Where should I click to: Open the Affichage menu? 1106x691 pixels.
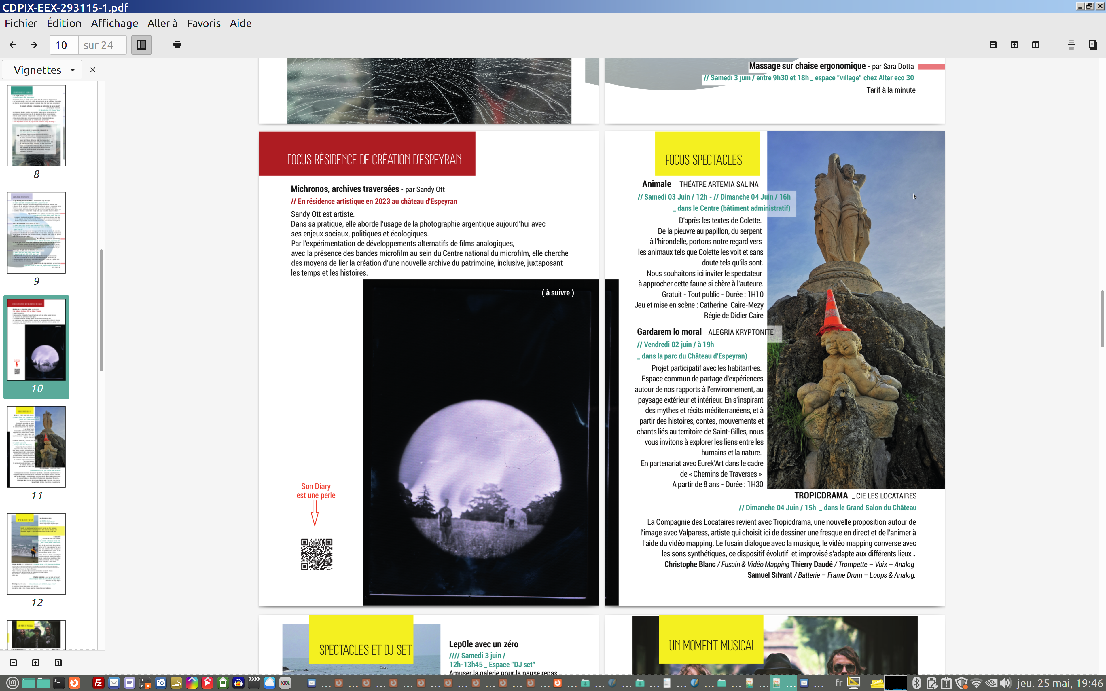click(114, 23)
